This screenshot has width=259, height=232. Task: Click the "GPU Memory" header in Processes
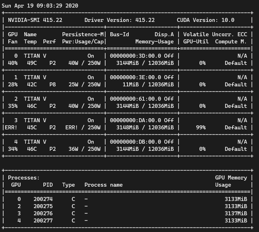coord(231,178)
